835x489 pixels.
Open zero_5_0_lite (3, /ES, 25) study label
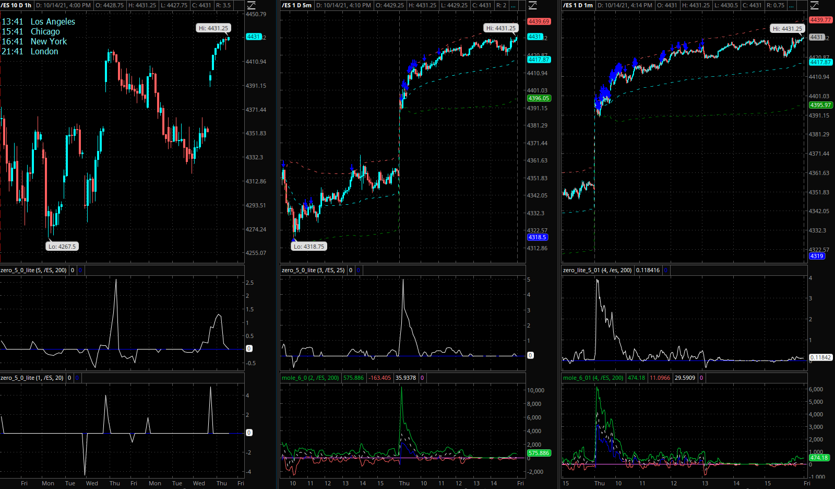coord(313,270)
